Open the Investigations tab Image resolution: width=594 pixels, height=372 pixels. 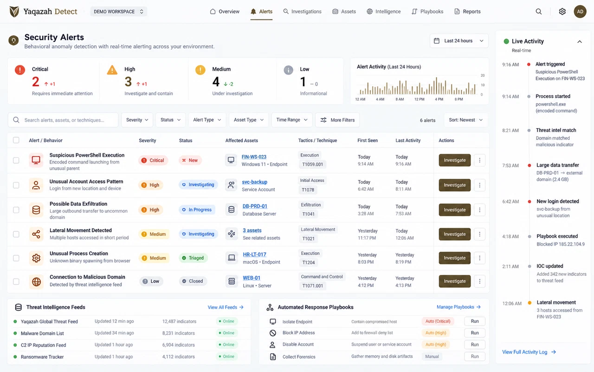(x=302, y=12)
